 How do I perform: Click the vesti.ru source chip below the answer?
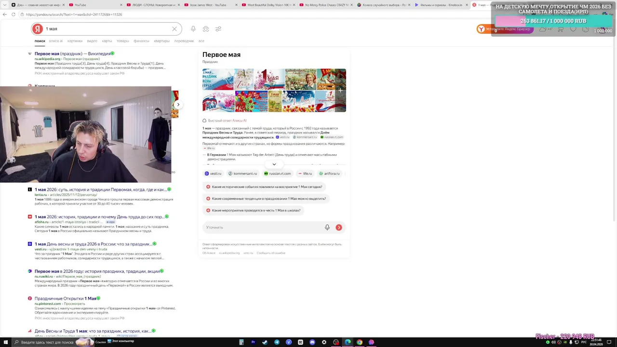coord(213,173)
